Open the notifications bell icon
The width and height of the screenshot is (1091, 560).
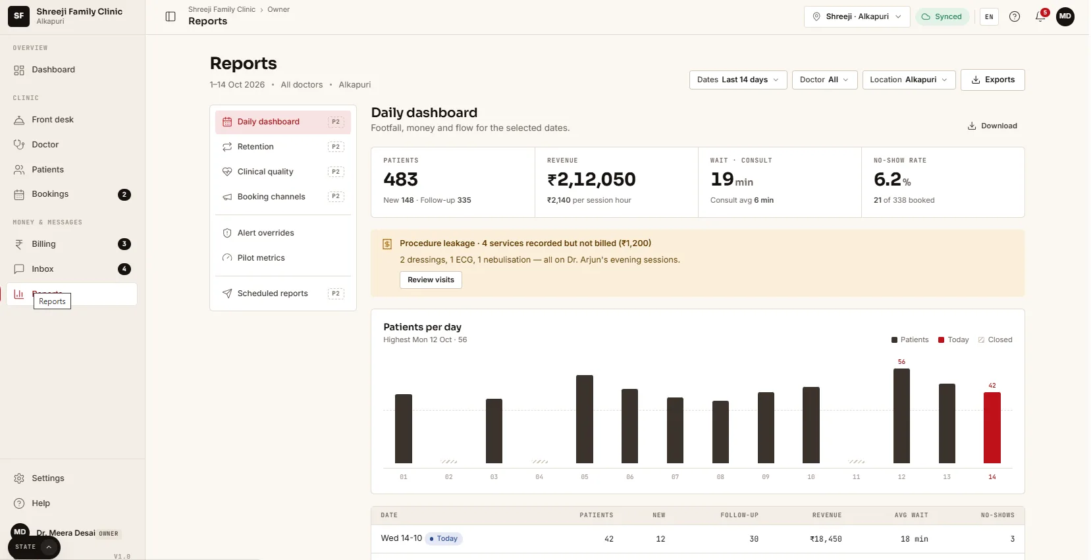(1040, 16)
